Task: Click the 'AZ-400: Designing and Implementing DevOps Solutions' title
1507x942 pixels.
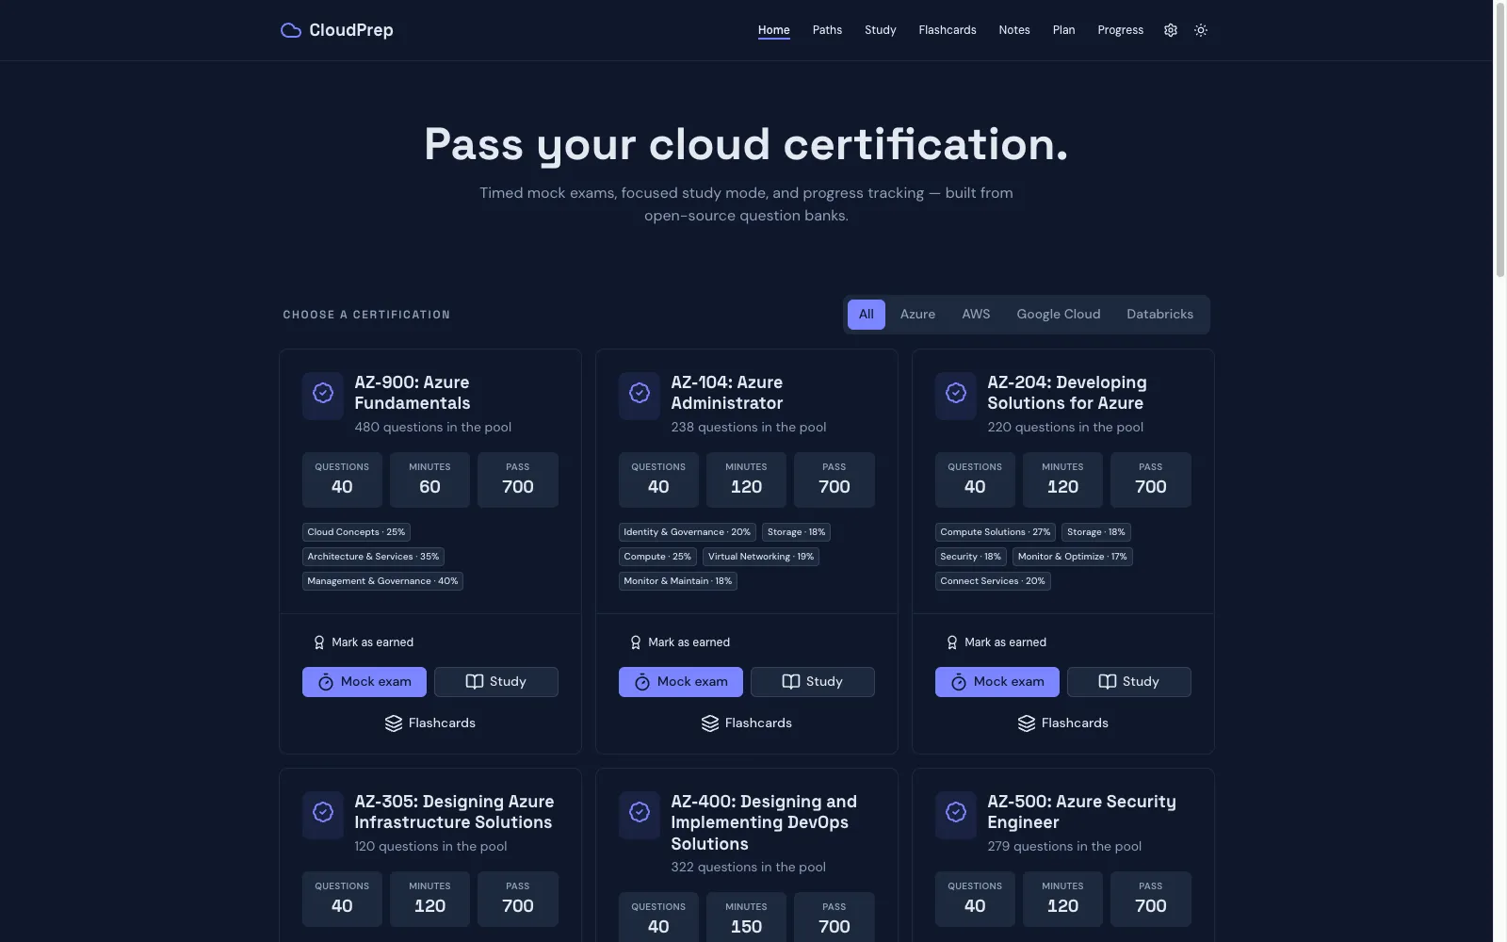Action: [x=764, y=823]
